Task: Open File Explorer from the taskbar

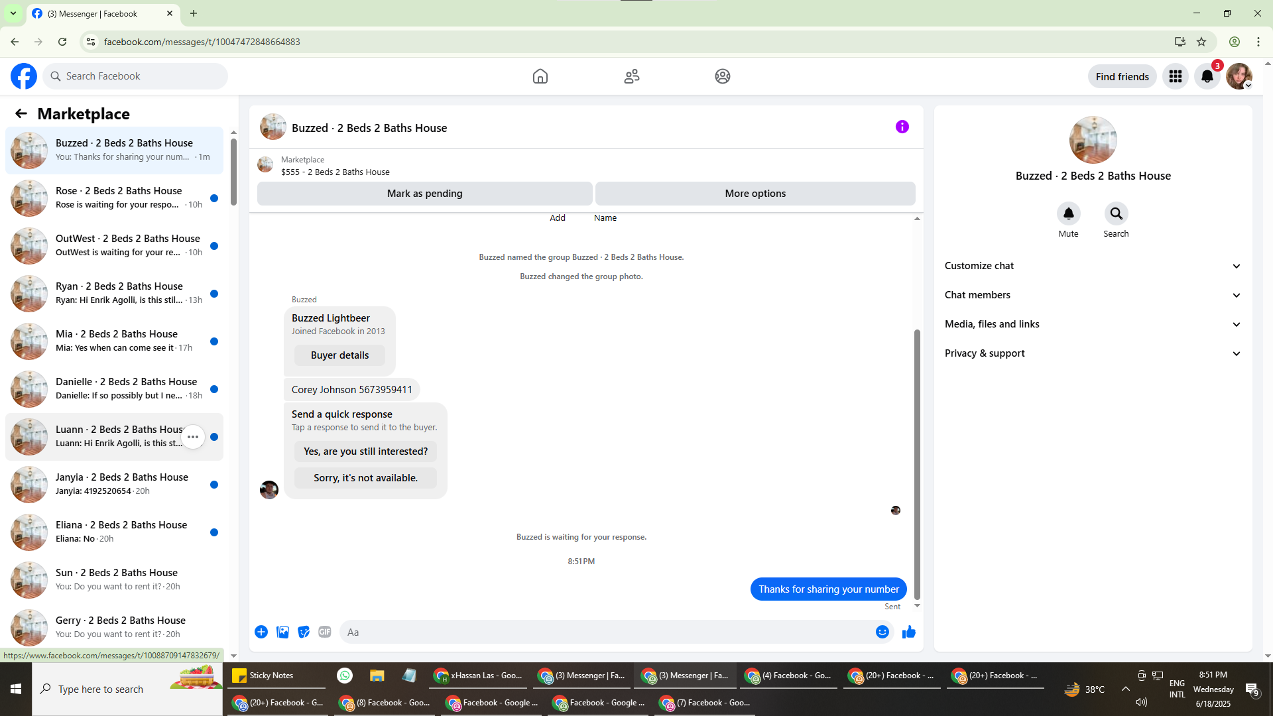Action: point(377,676)
